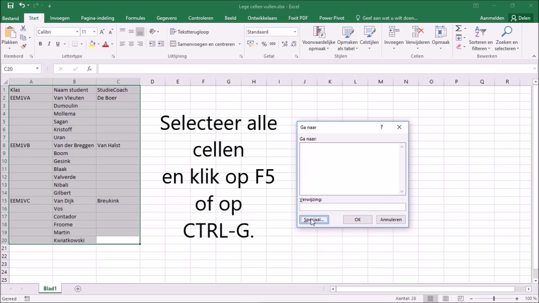The image size is (539, 303).
Task: Switch to Page Layout view in status bar
Action: (x=446, y=299)
